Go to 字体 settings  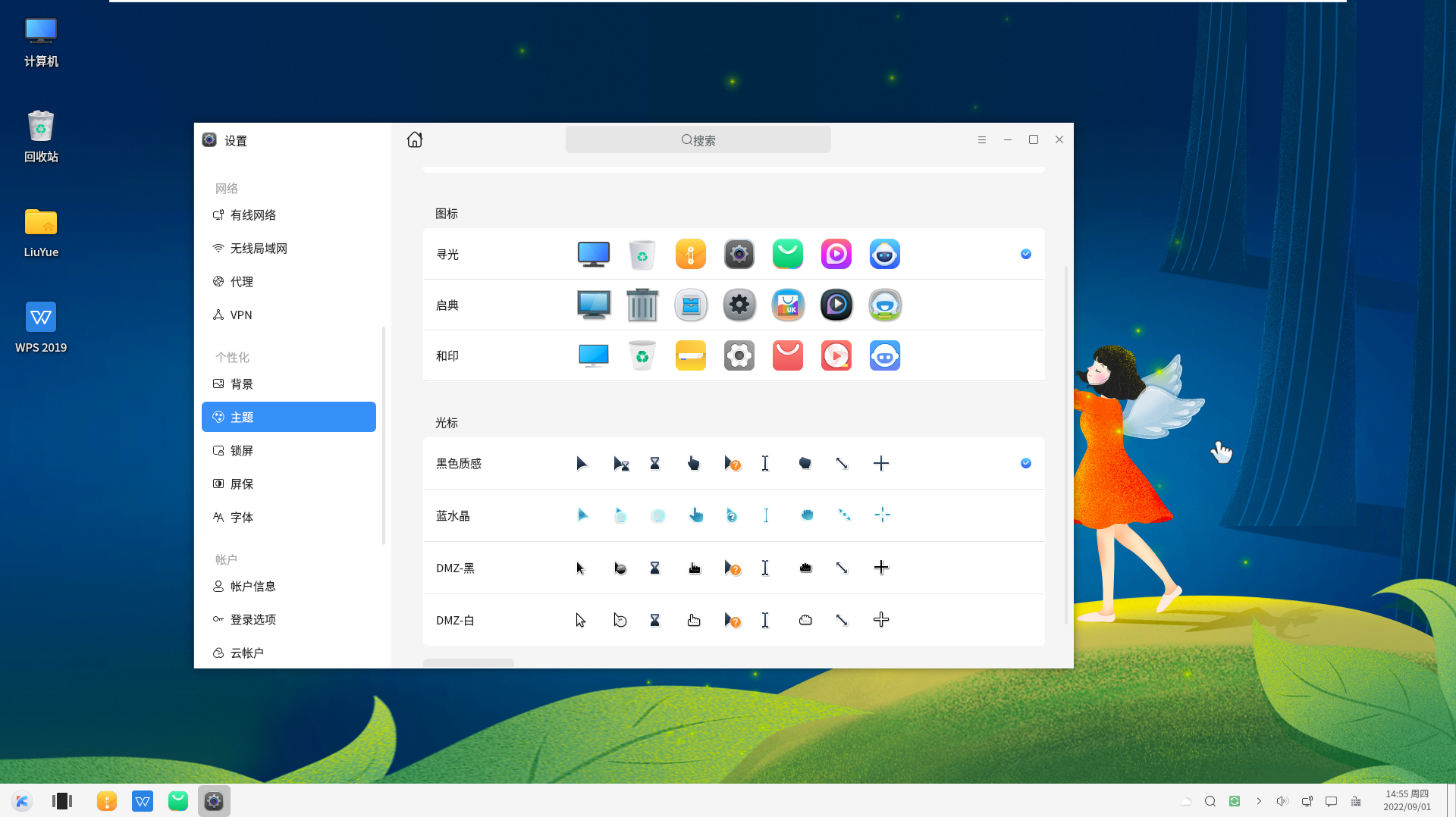(x=289, y=518)
